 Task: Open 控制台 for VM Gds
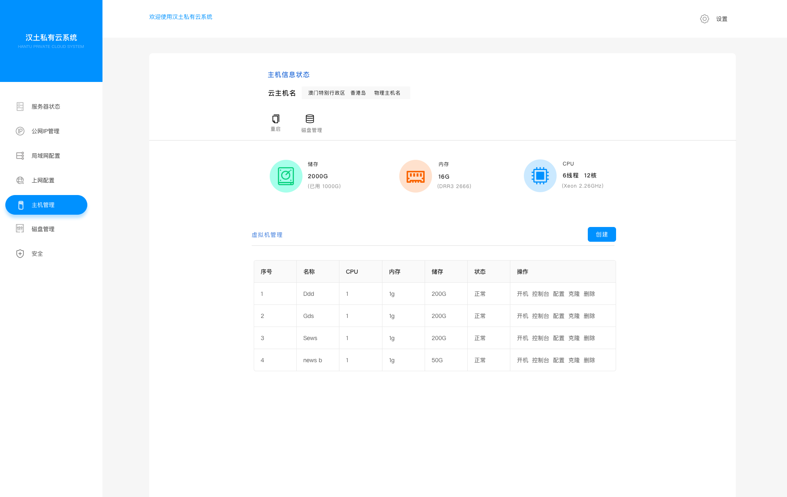click(541, 316)
